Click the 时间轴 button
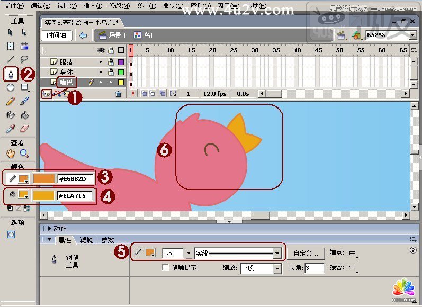 click(56, 35)
